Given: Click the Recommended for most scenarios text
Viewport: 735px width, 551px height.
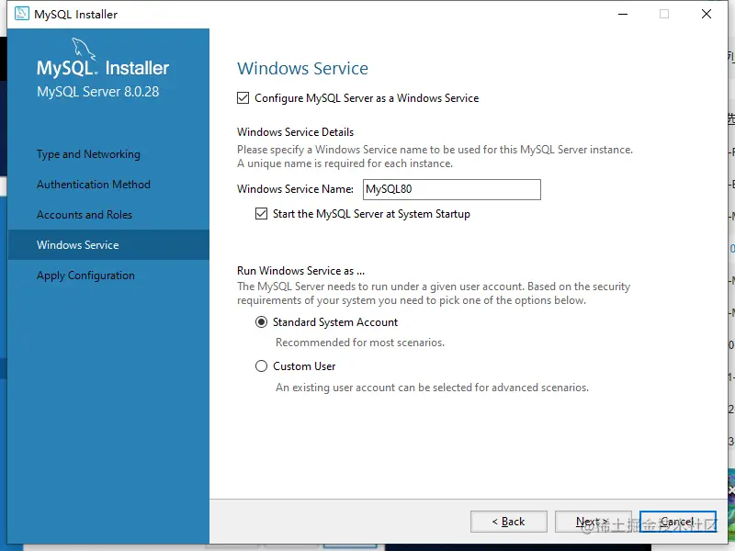Looking at the screenshot, I should [x=360, y=343].
